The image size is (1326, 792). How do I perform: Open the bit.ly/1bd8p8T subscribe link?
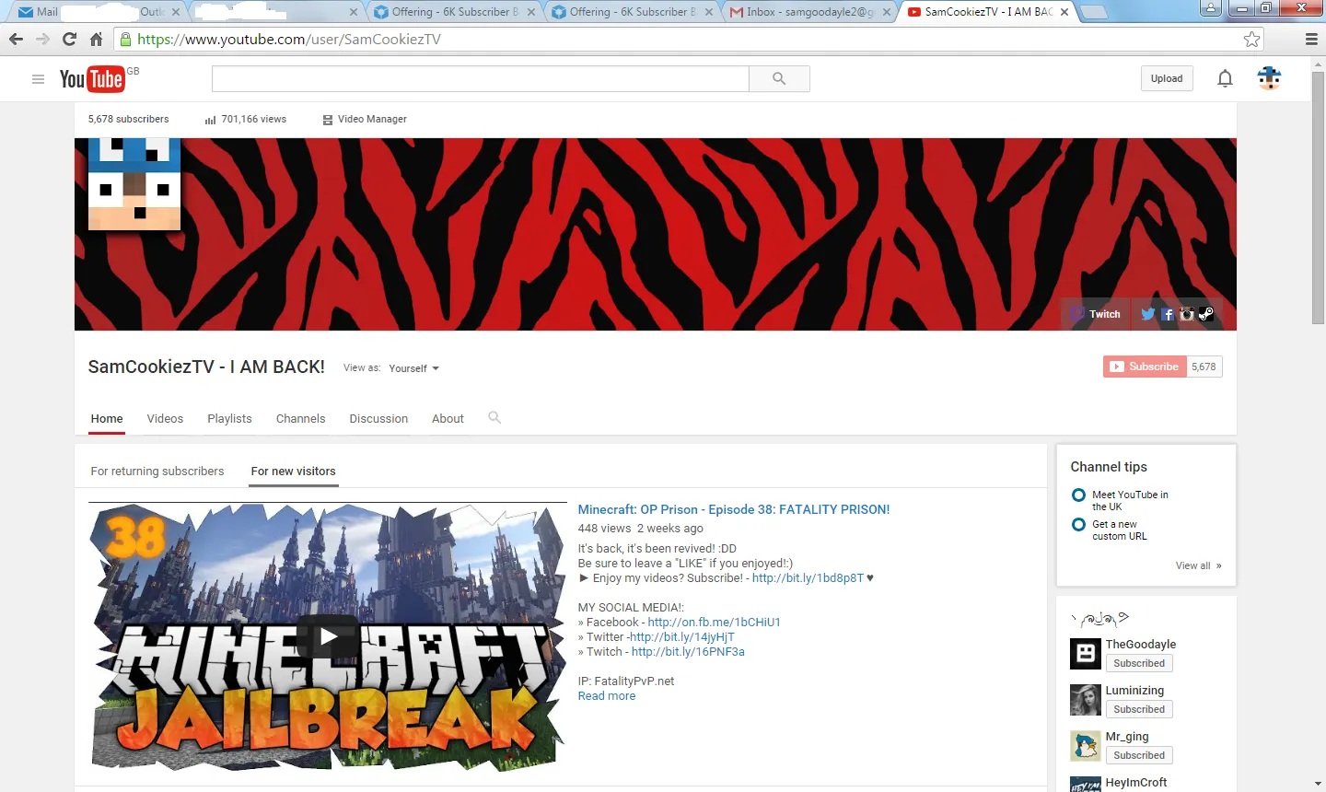[808, 578]
